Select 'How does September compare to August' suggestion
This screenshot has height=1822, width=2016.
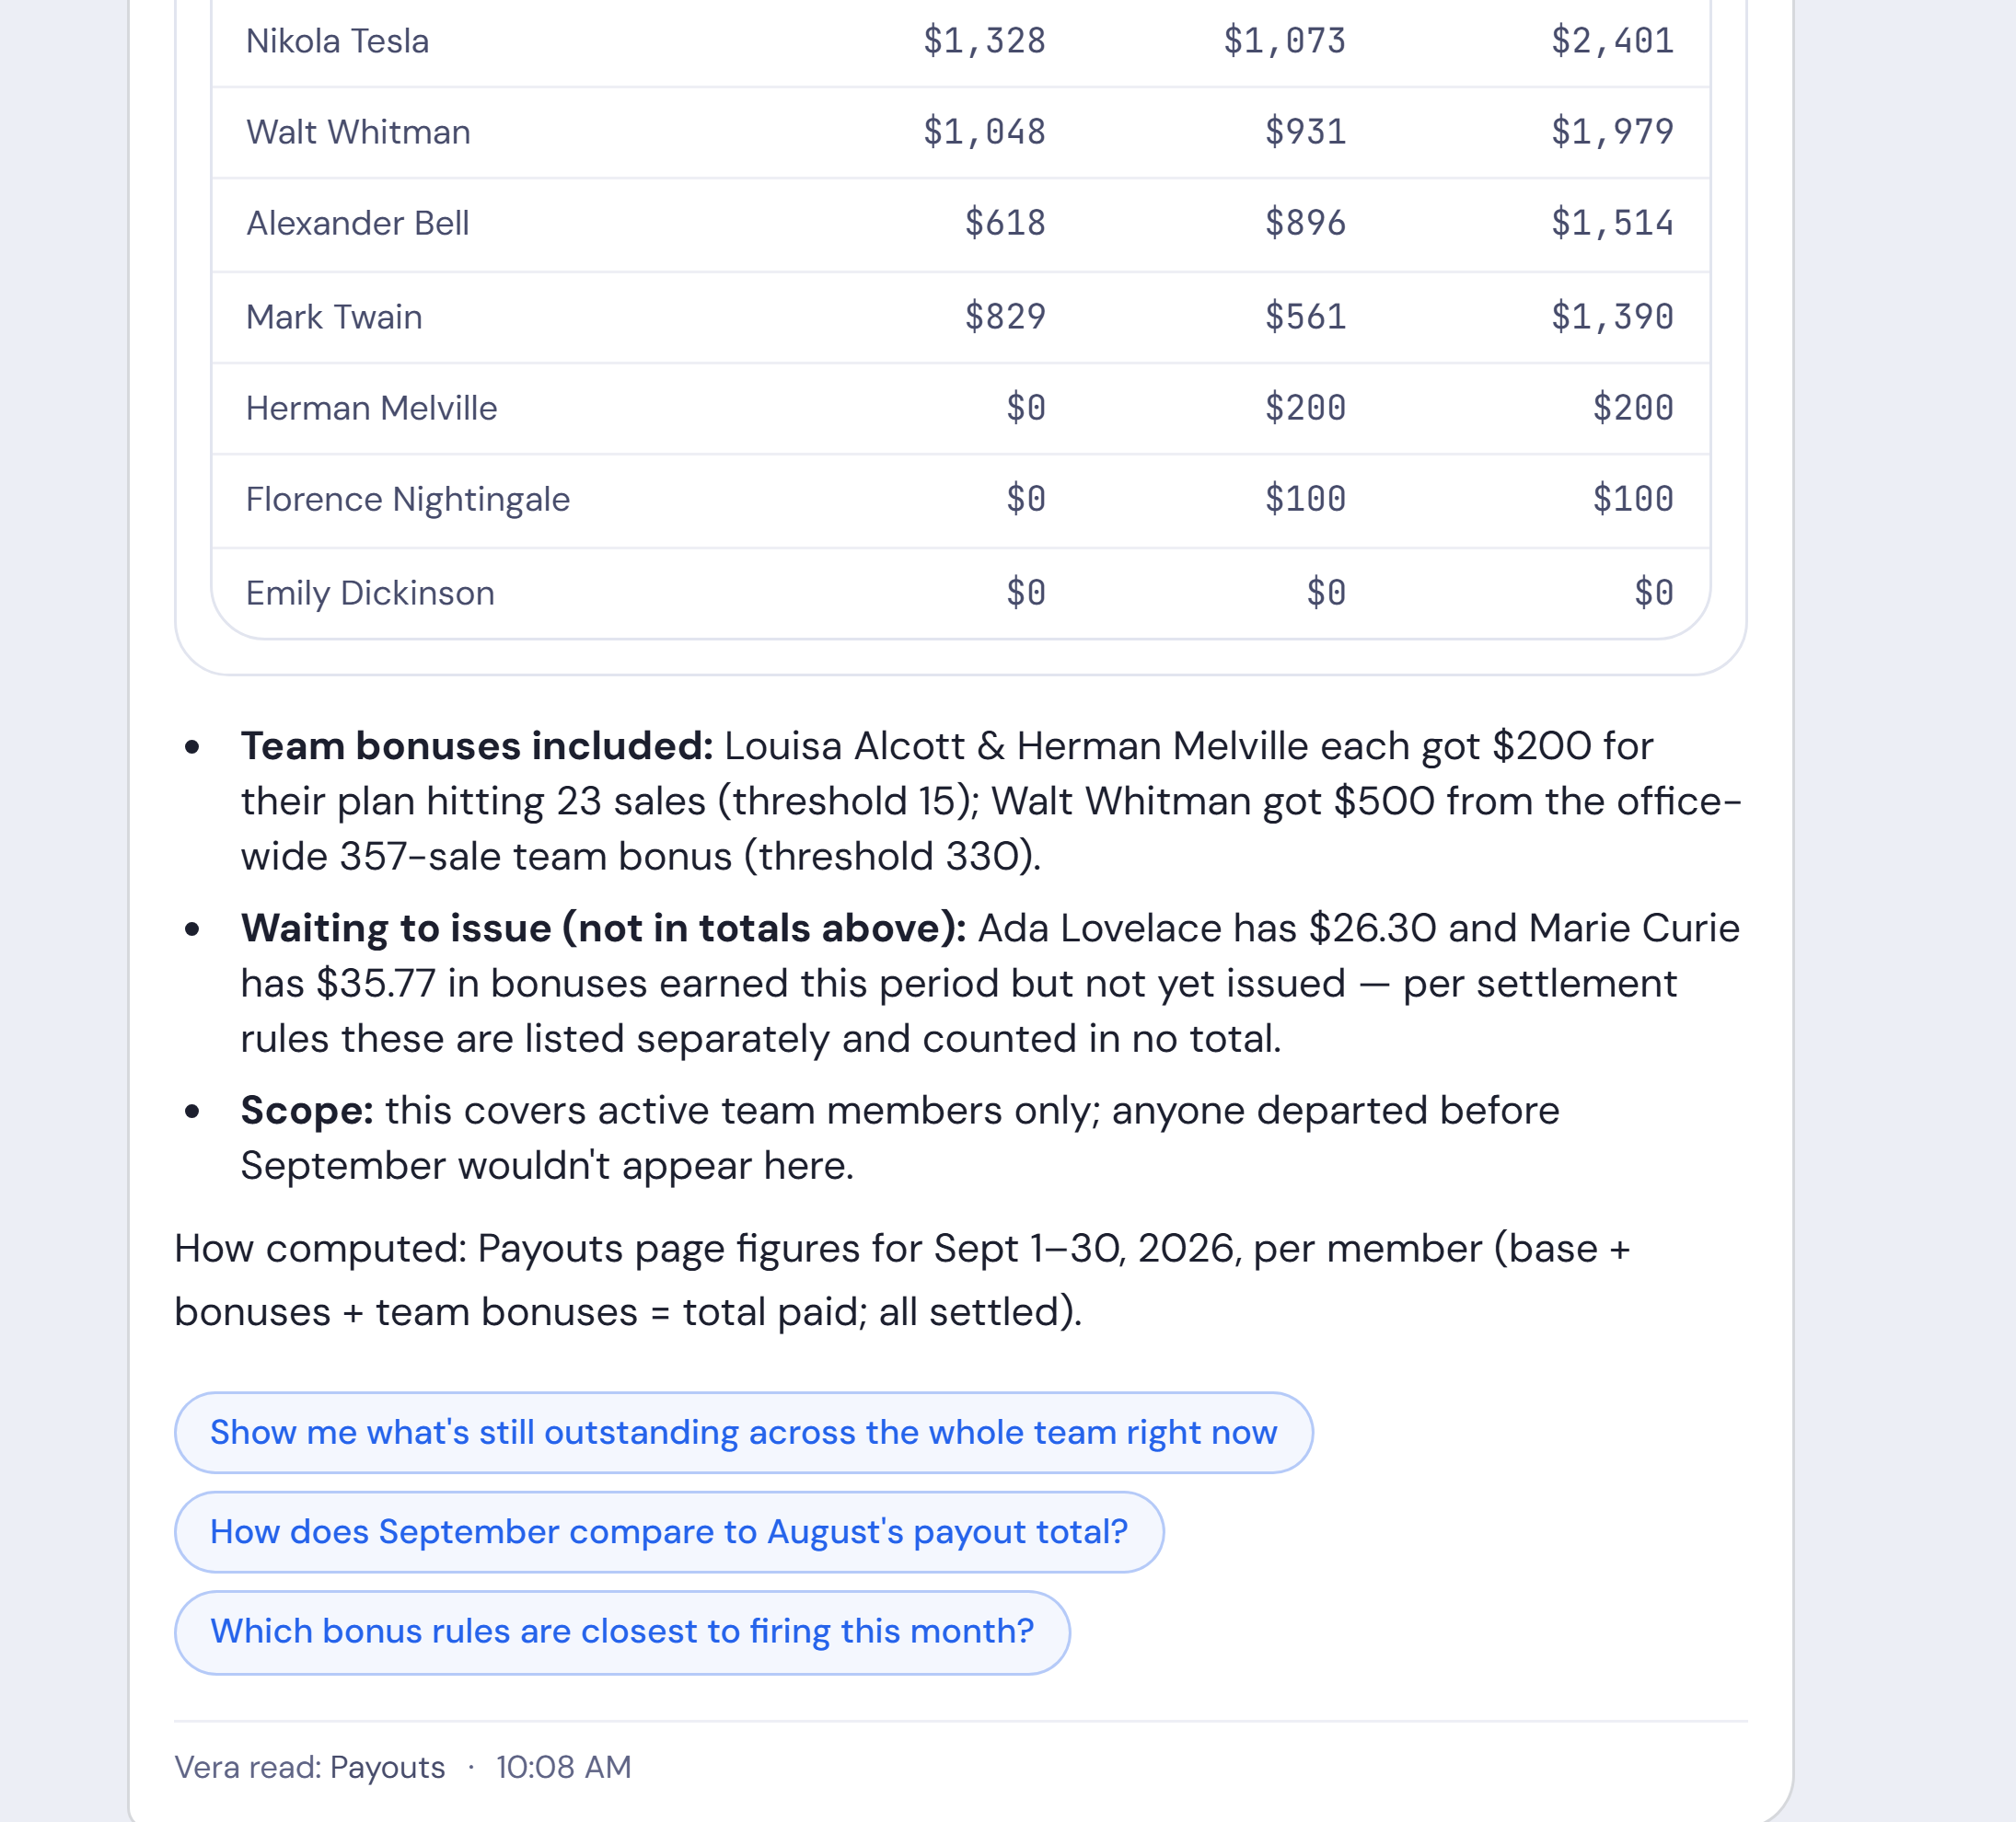(x=669, y=1531)
